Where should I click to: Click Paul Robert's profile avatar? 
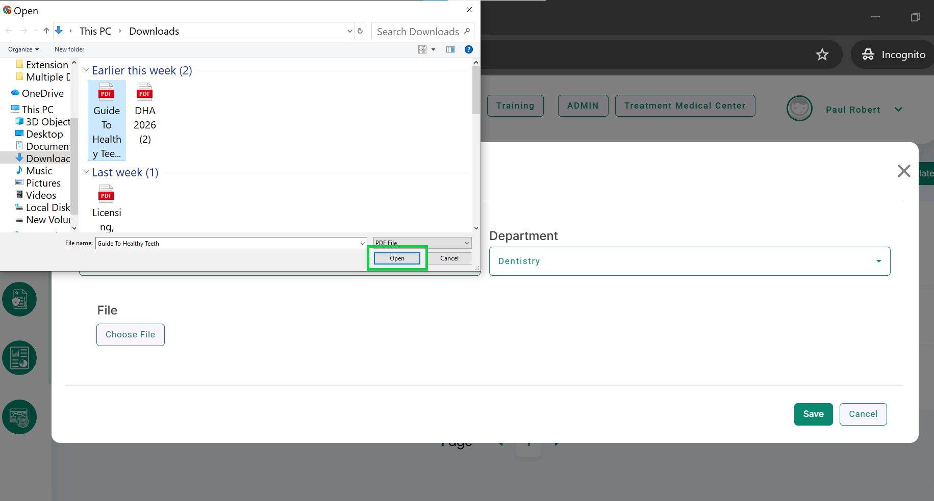click(x=799, y=109)
